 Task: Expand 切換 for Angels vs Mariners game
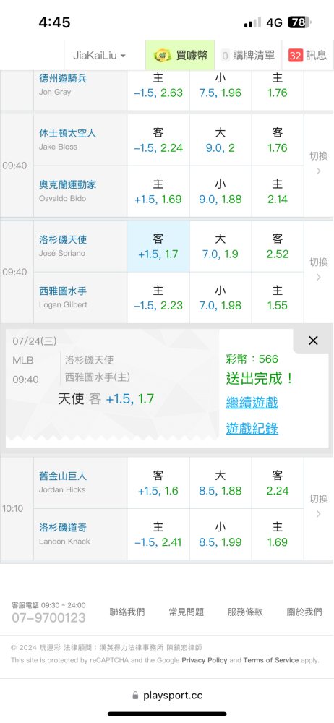tap(318, 270)
